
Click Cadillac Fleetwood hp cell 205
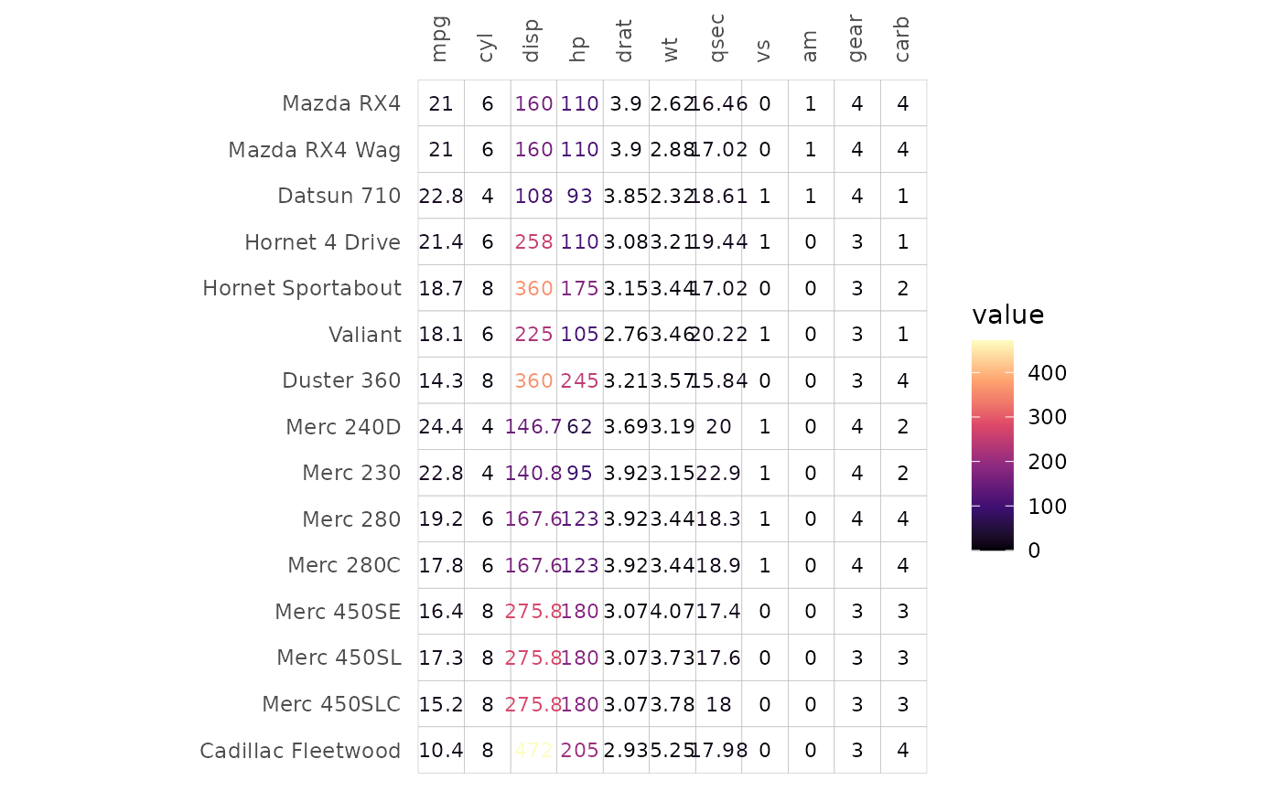click(x=580, y=751)
